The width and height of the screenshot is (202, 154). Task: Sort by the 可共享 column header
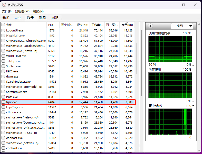(x=112, y=25)
